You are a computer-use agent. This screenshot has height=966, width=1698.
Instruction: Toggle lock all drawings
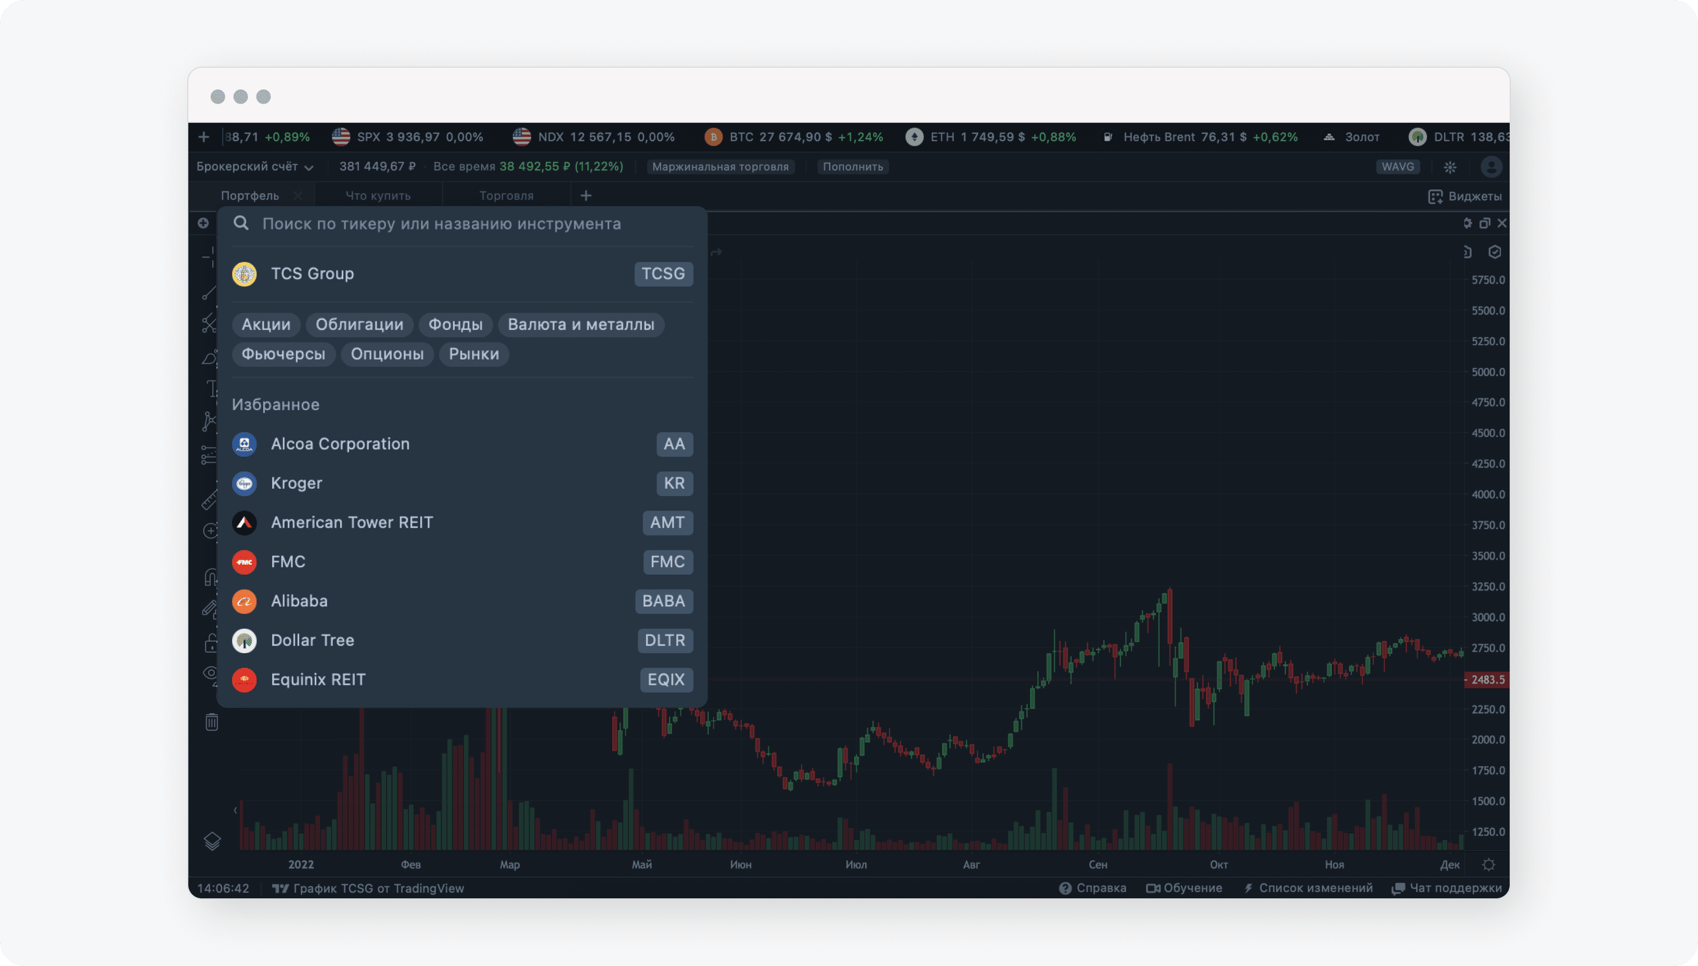coord(211,642)
